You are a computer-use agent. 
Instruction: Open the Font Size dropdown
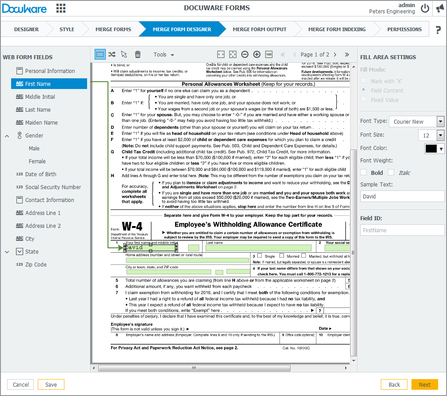pos(440,134)
